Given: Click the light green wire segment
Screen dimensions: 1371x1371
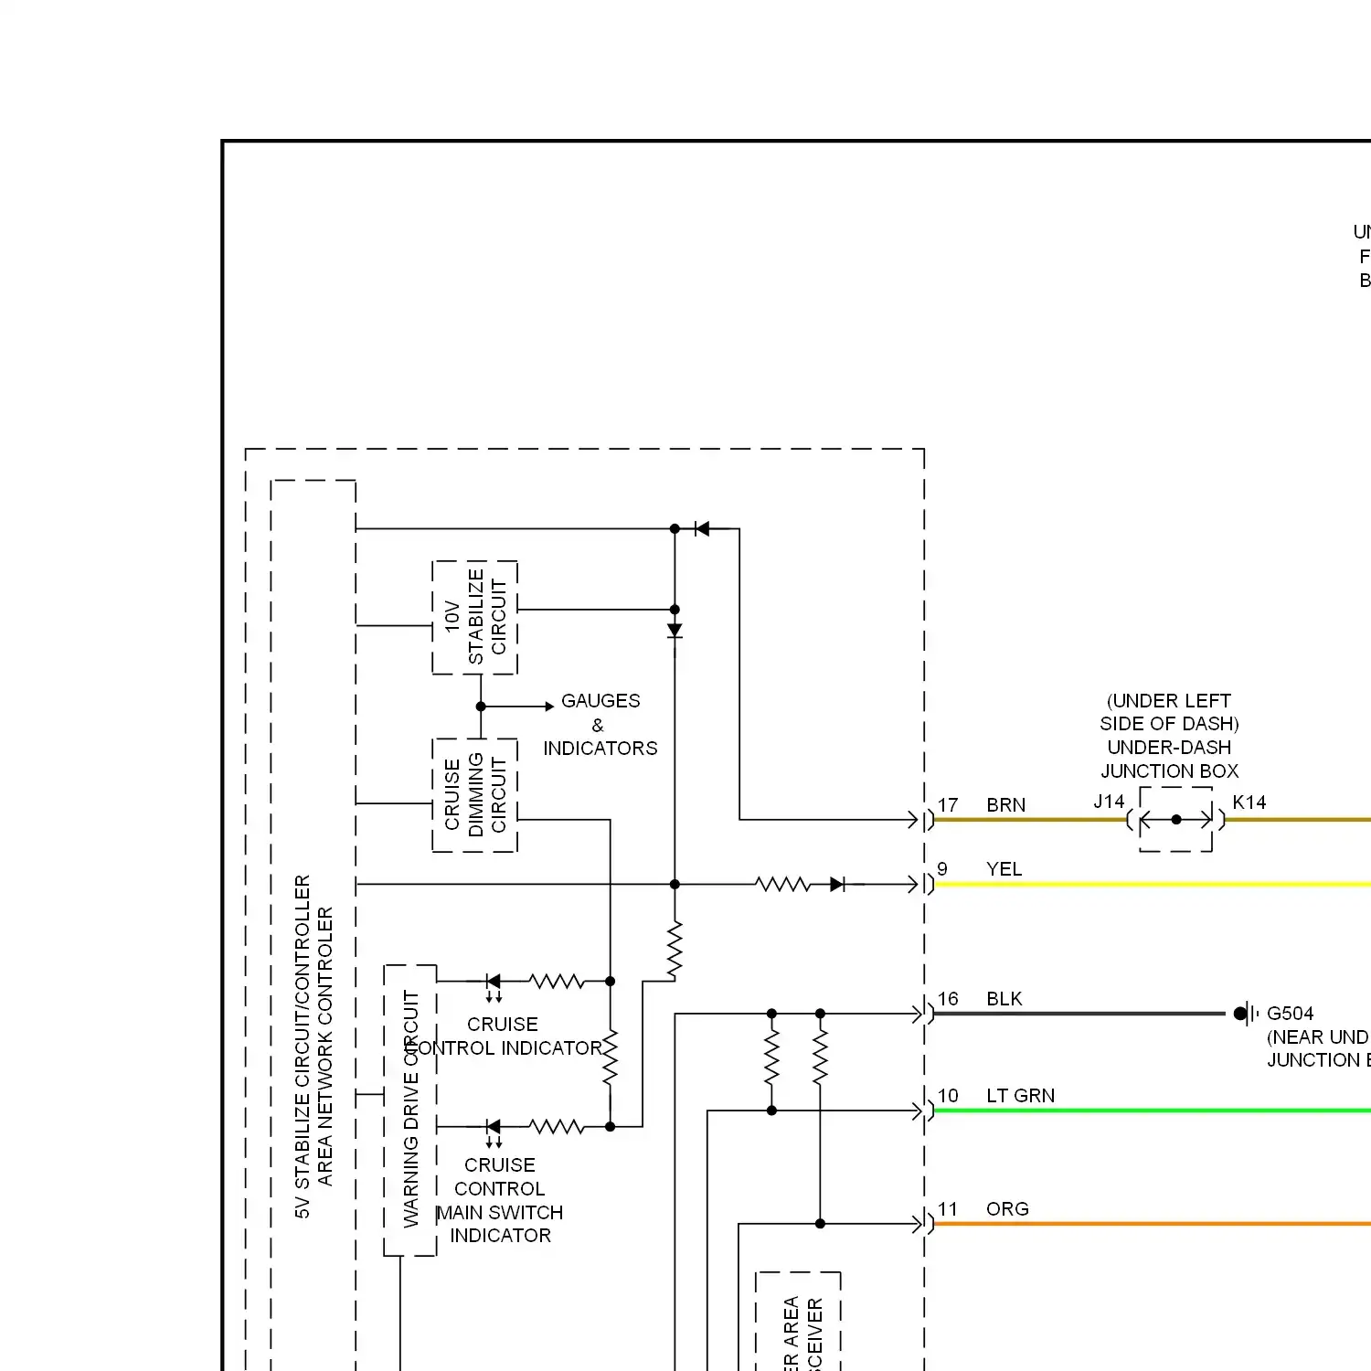Looking at the screenshot, I should [1152, 1111].
